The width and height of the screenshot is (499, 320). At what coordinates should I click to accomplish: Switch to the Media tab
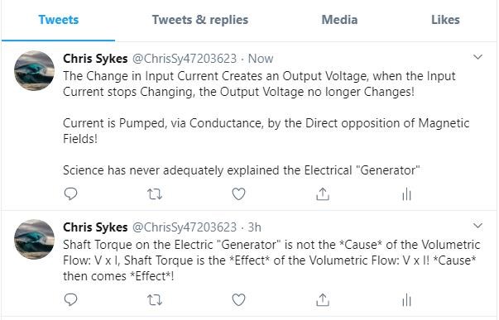(339, 20)
